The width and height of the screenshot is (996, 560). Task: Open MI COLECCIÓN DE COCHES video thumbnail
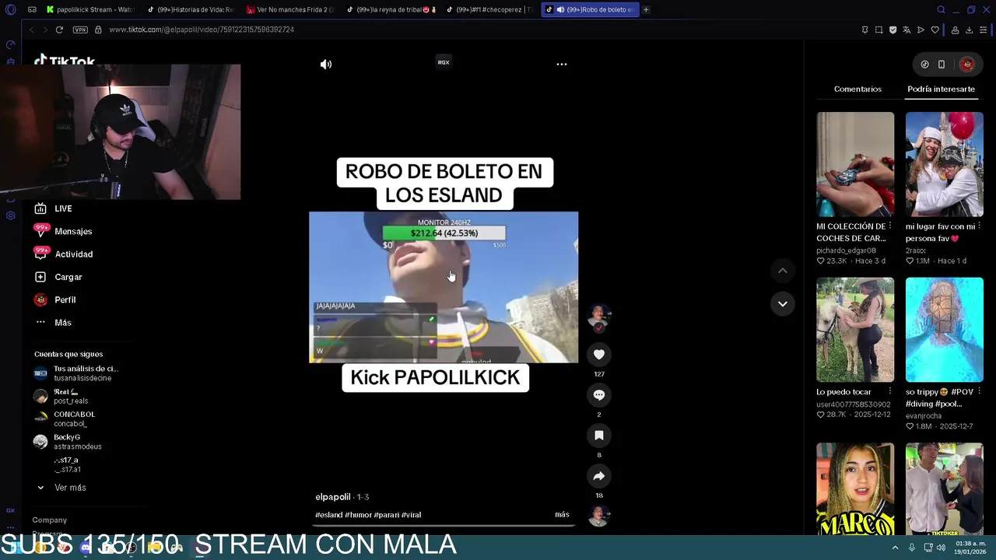pos(855,165)
